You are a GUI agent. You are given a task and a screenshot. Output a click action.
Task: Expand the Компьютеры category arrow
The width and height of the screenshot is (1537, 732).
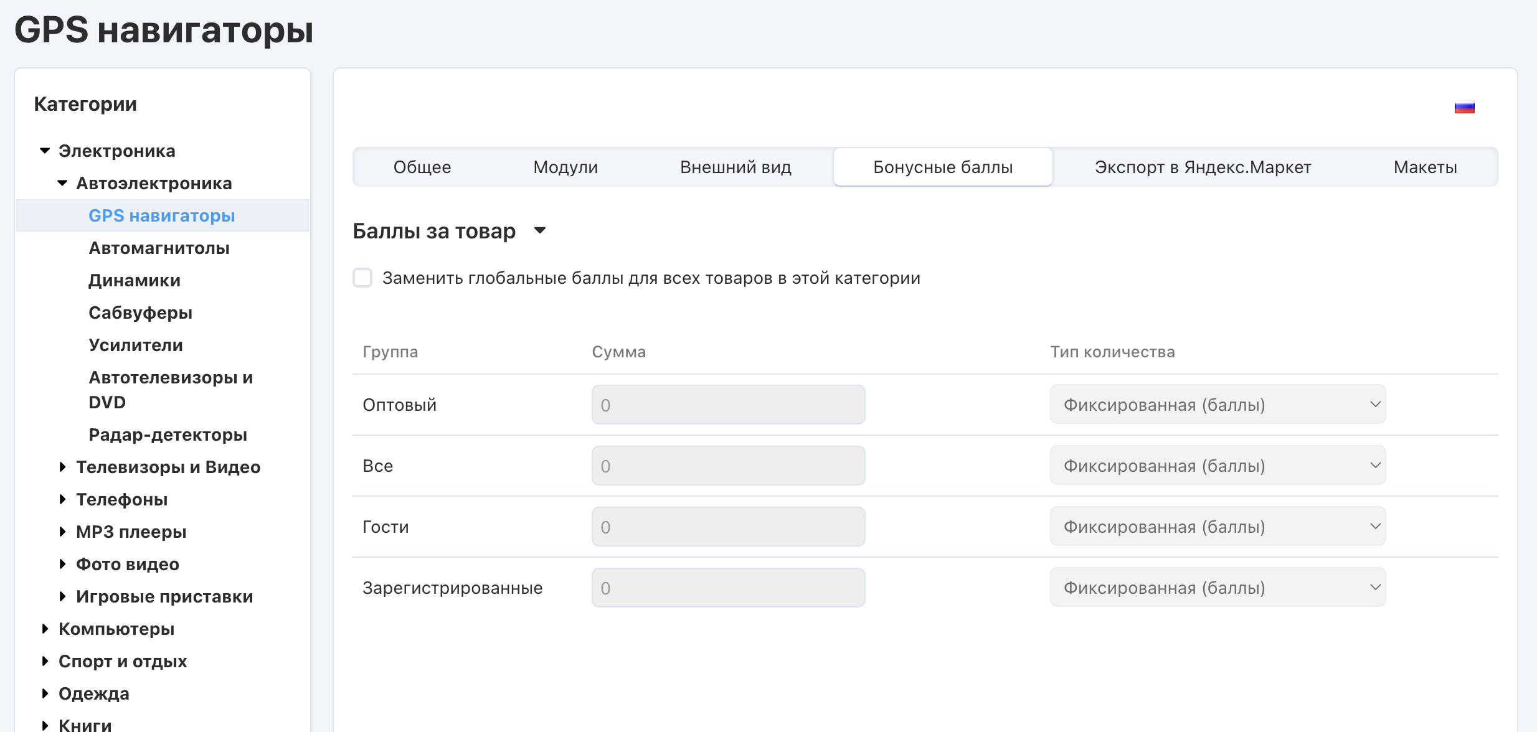(x=45, y=629)
